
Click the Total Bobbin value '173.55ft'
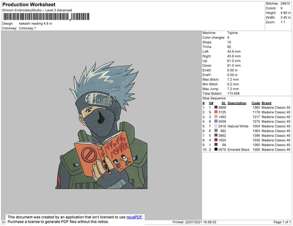tap(233, 94)
